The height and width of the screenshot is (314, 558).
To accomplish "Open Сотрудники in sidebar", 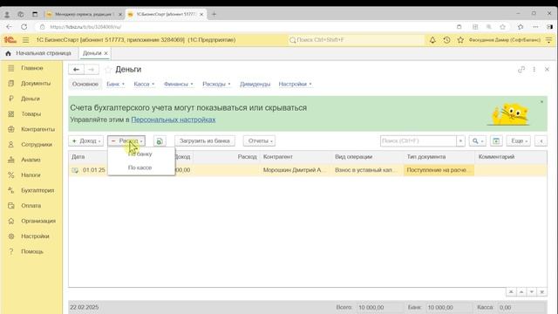I will click(37, 145).
